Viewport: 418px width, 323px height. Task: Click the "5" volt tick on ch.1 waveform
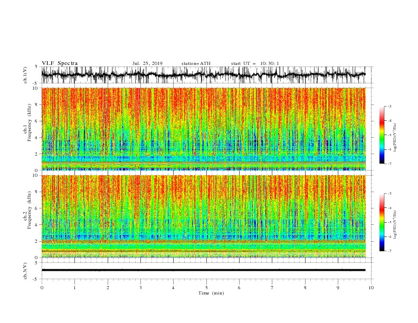(x=36, y=67)
